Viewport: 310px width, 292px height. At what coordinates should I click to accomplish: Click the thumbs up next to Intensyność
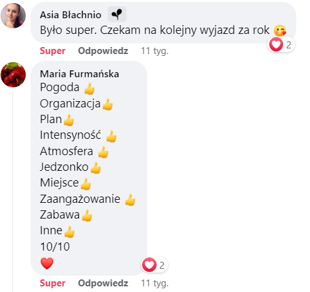point(111,136)
